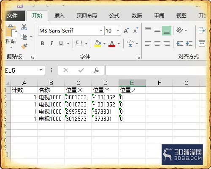
Task: Toggle italic formatting
Action: 51,44
